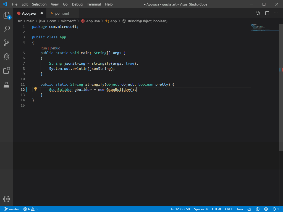Open the Extensions view
283x212 pixels.
click(7, 71)
